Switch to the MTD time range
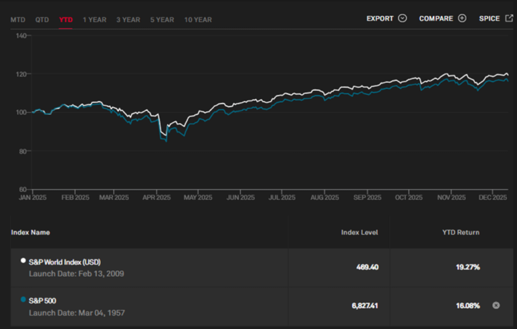517x329 pixels. tap(18, 20)
